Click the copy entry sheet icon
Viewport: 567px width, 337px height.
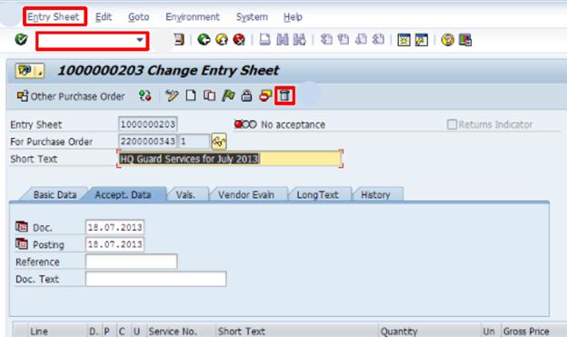(x=209, y=95)
